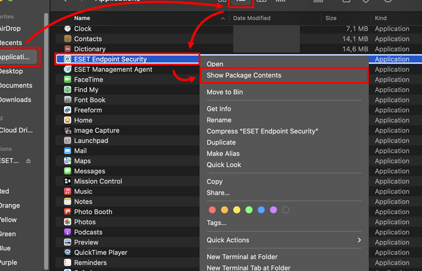Click the Photos app icon

tap(68, 222)
